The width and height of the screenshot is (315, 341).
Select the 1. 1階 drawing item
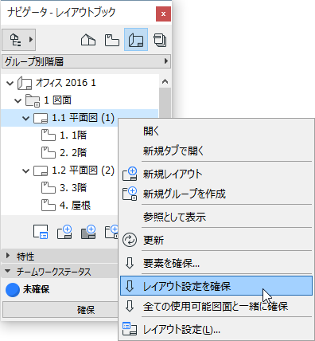tap(64, 135)
